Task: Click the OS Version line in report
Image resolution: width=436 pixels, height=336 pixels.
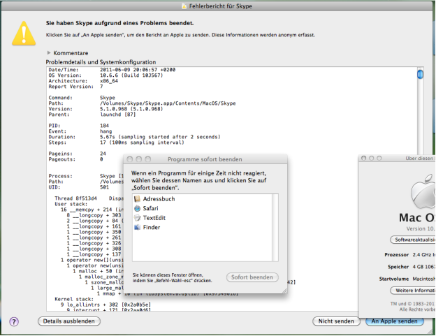Action: point(106,75)
